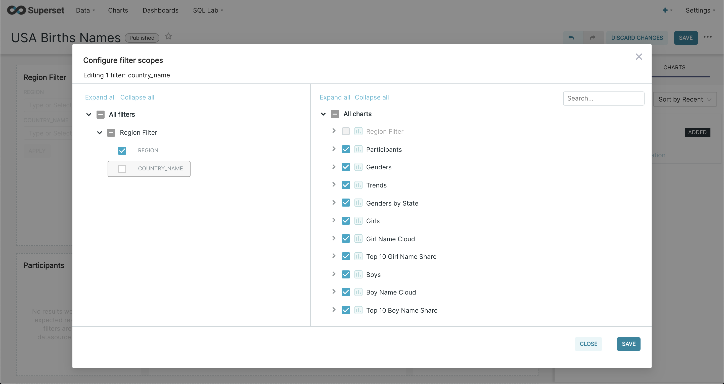Close the filter scopes dialog with X
The image size is (724, 384).
(x=639, y=57)
